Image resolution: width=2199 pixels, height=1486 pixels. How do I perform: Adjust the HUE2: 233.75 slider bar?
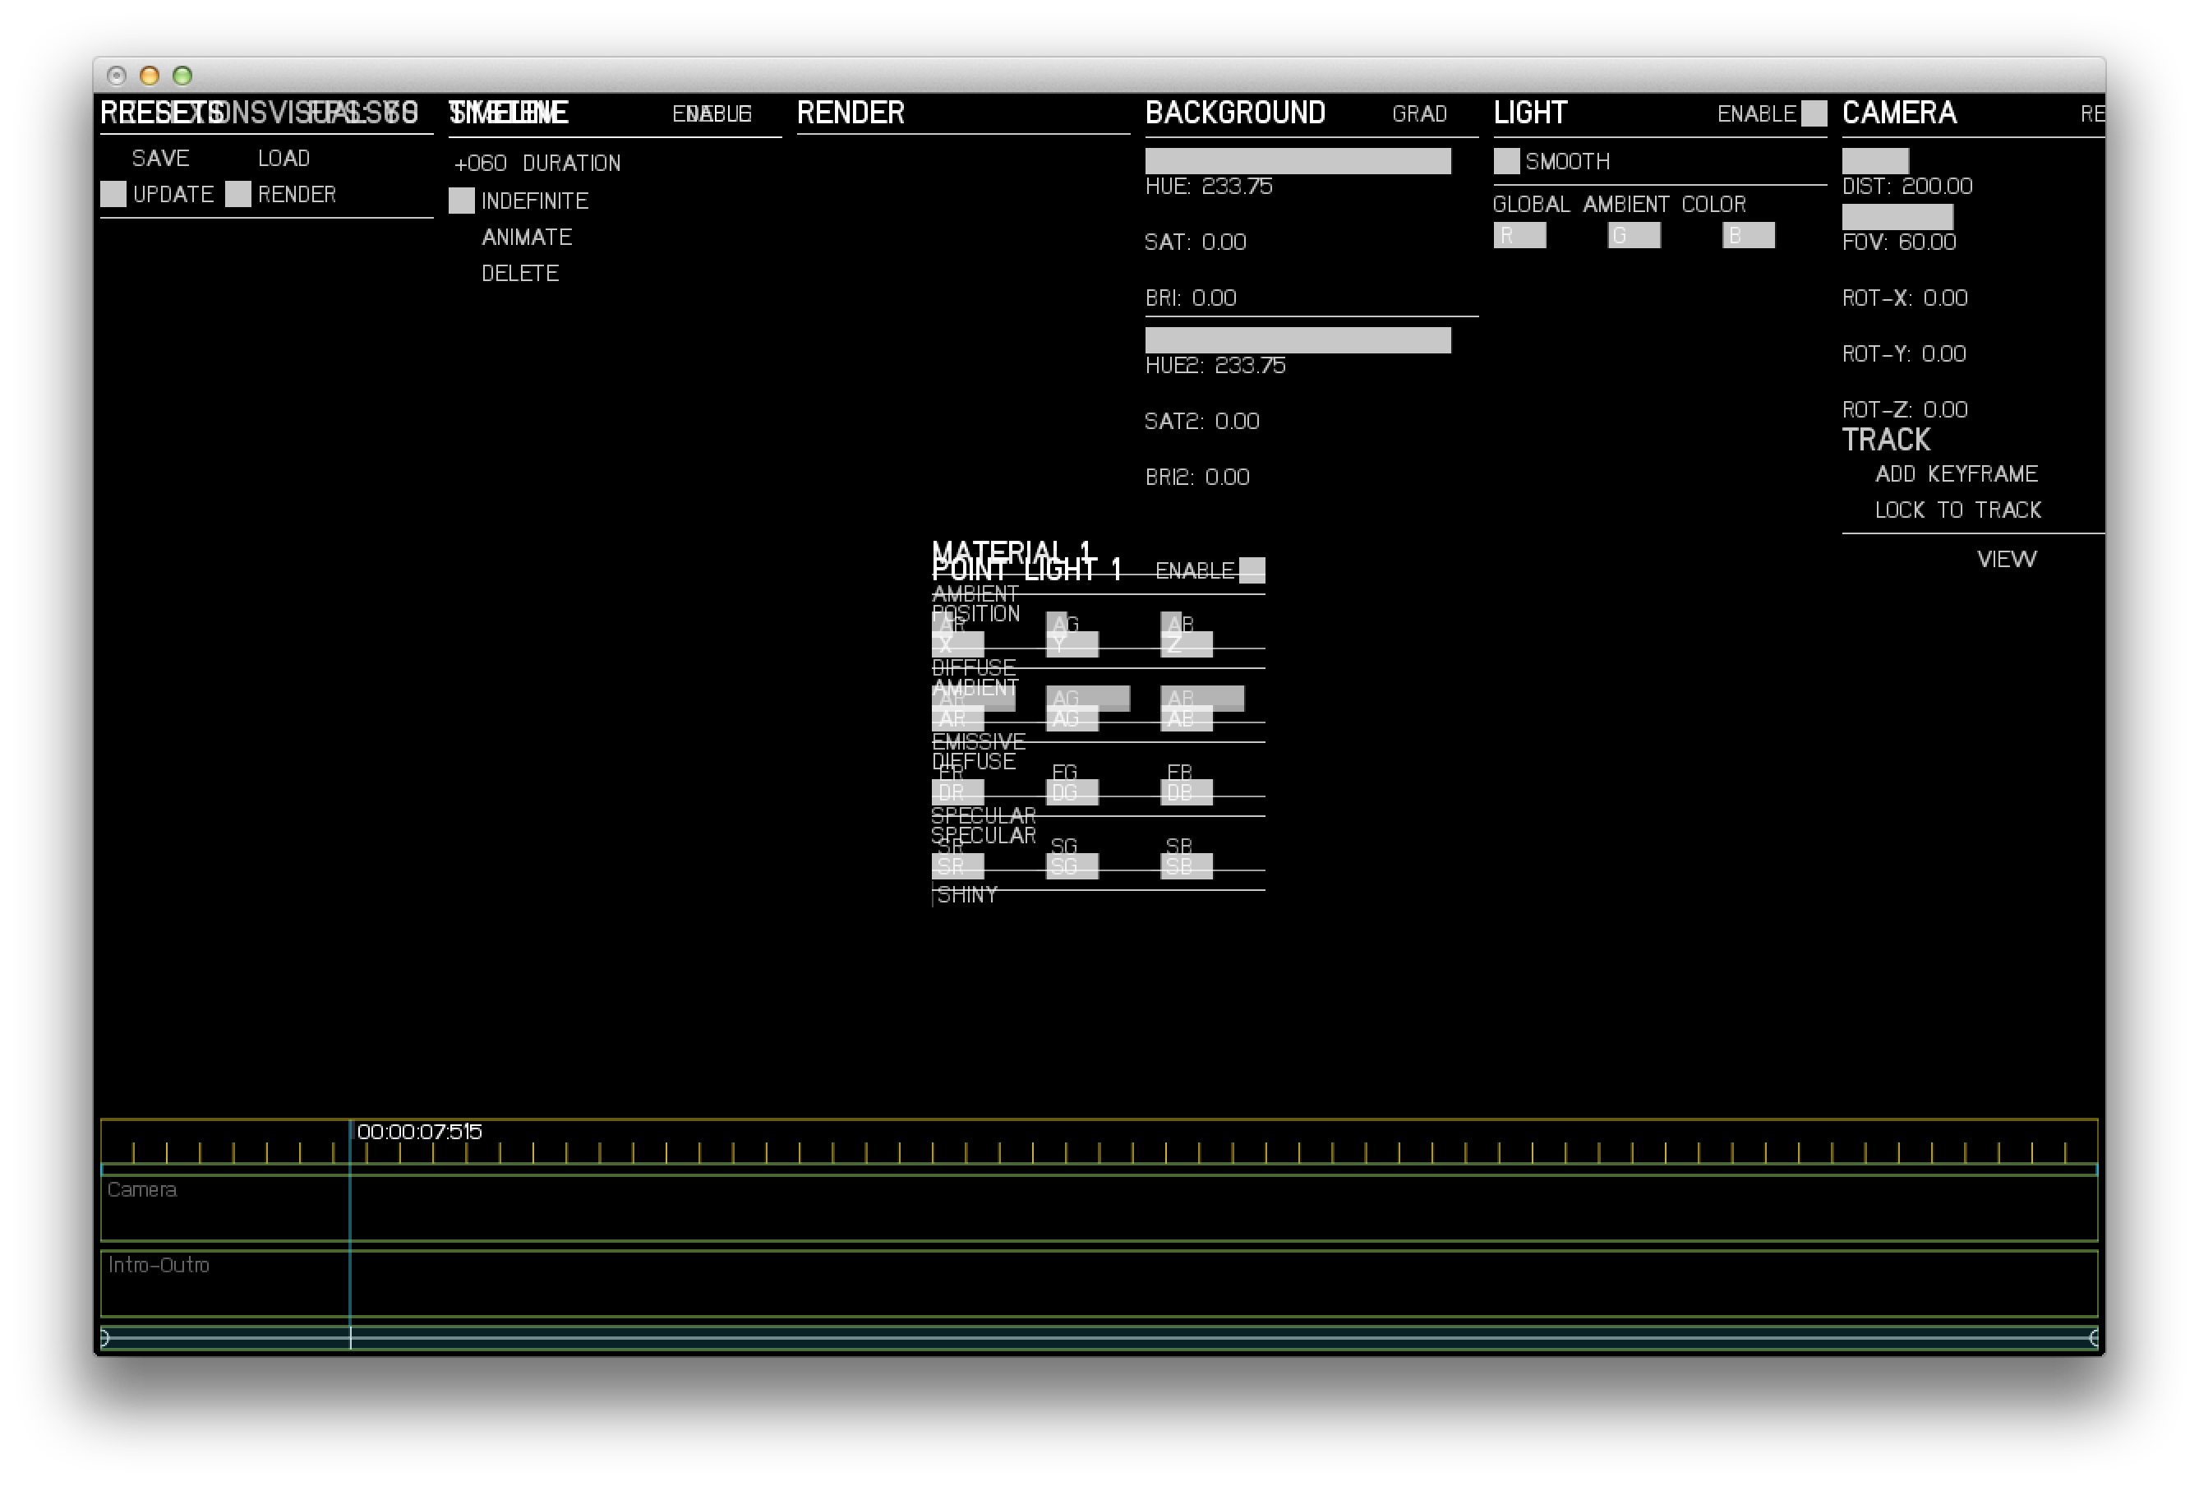pos(1298,339)
